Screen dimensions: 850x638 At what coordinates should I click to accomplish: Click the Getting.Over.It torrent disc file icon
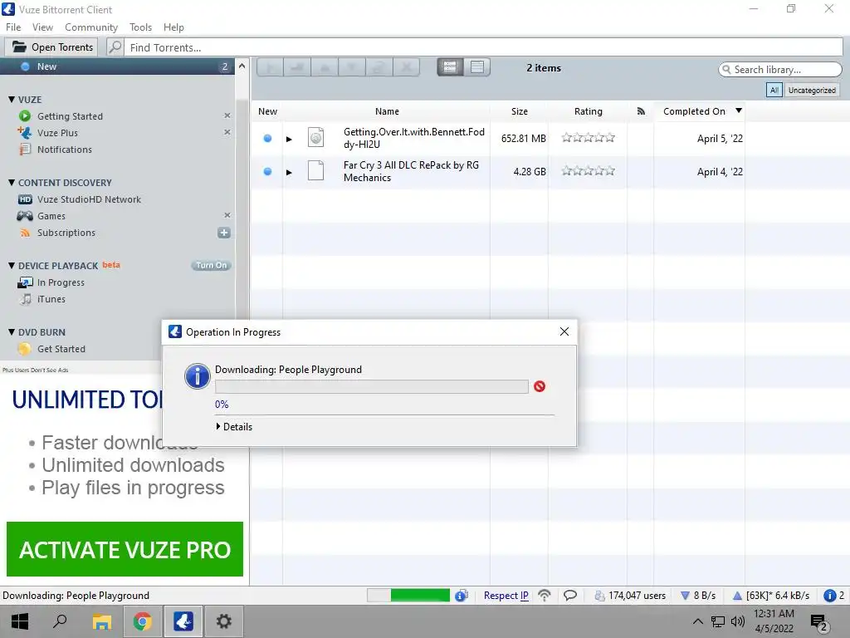click(315, 137)
